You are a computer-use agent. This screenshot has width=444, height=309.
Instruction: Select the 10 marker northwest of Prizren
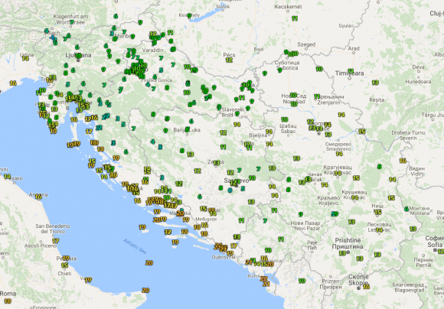pyautogui.click(x=302, y=281)
